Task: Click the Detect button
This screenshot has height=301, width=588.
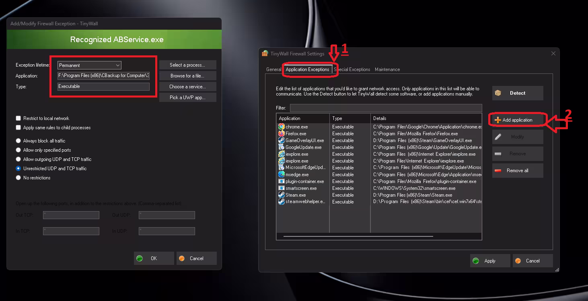Action: pos(518,93)
